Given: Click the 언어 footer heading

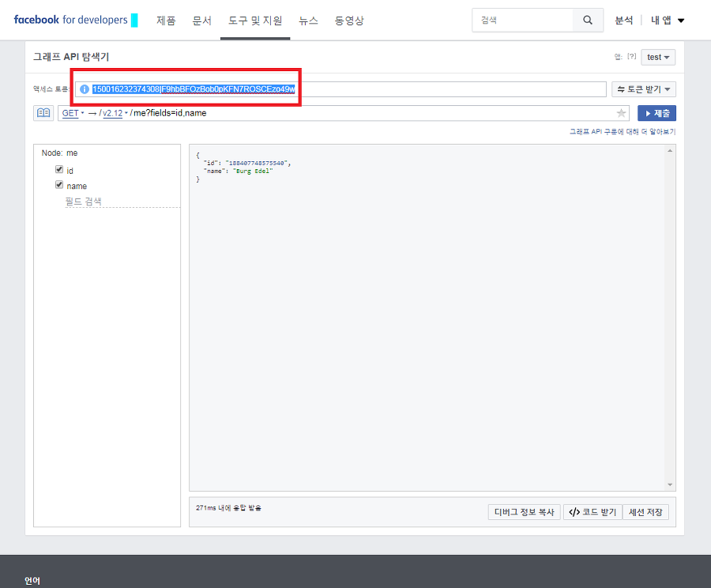Looking at the screenshot, I should [x=32, y=581].
